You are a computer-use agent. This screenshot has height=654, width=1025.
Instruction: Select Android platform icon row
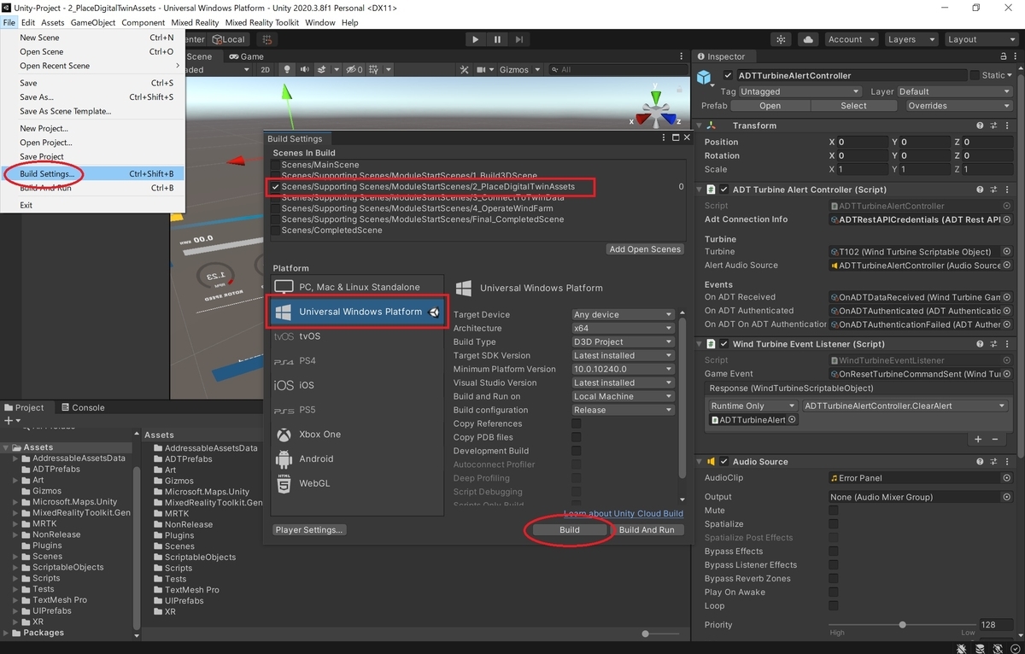358,458
